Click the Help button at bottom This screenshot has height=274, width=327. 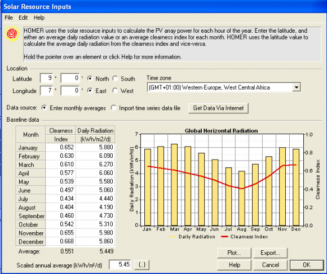[x=234, y=265]
